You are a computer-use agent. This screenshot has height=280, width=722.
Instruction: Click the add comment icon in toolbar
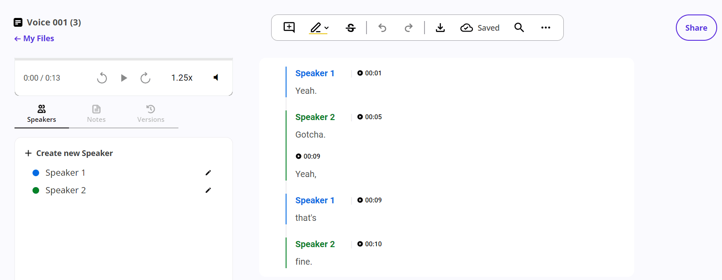[289, 28]
